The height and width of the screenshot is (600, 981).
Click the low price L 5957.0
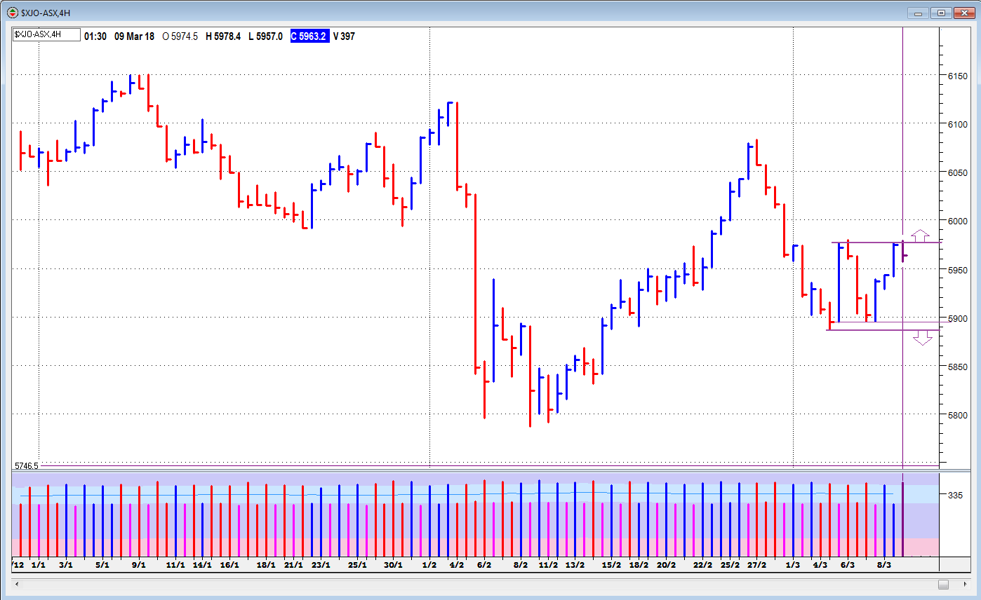(x=265, y=36)
